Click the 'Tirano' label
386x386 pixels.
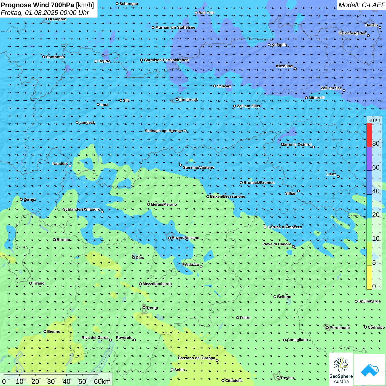click(39, 283)
